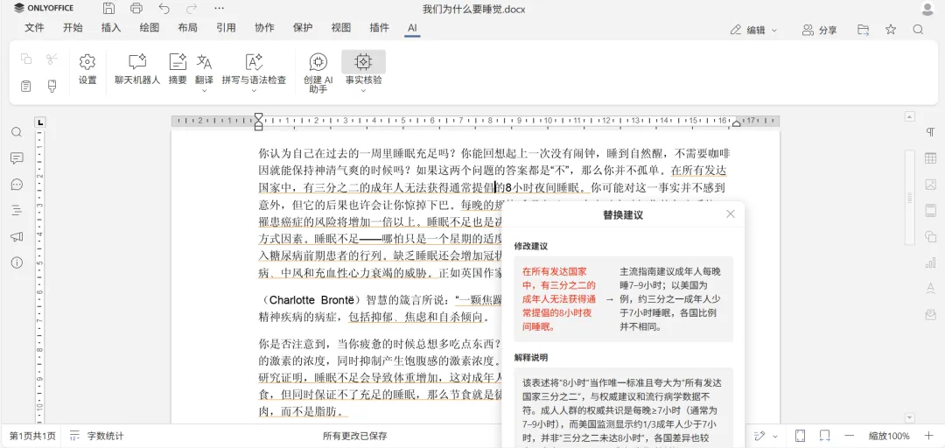Click the 摘要 summarize tool

[x=178, y=68]
